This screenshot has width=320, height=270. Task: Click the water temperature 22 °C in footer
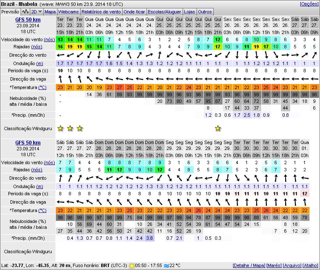[x=175, y=265]
